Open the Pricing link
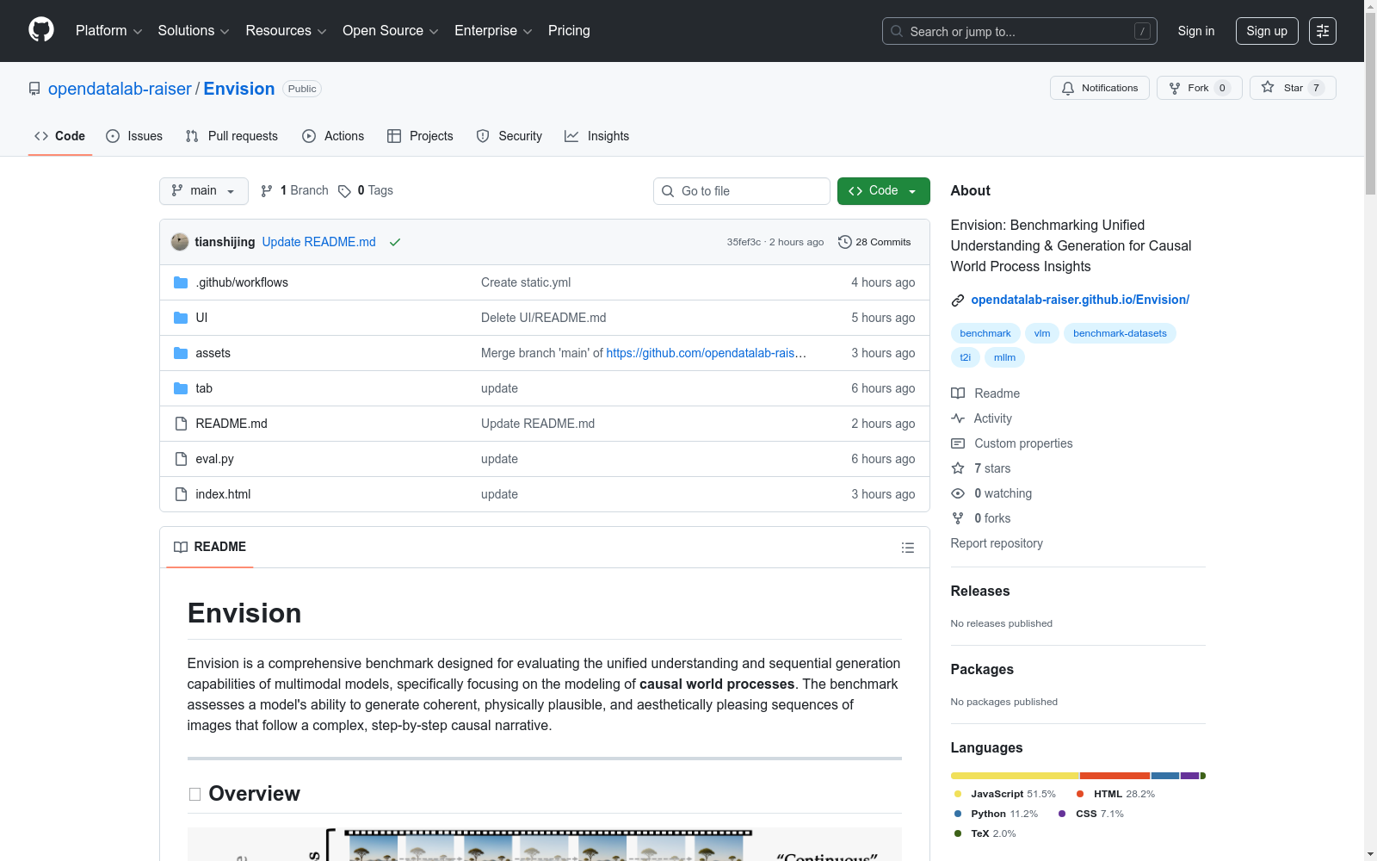 point(569,31)
